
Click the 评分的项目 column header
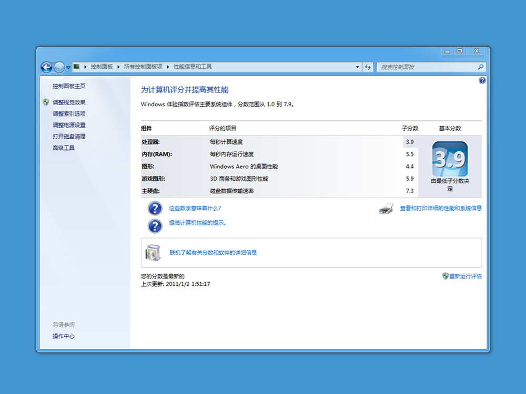tap(222, 128)
